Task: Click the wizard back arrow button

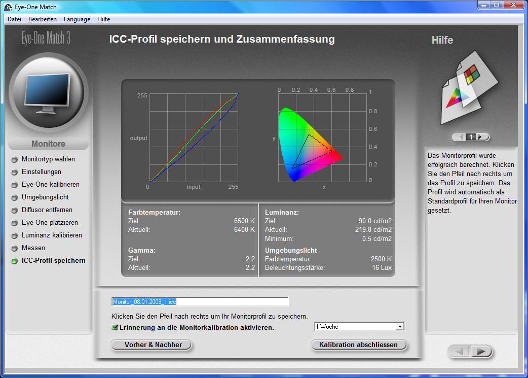Action: coord(459,352)
